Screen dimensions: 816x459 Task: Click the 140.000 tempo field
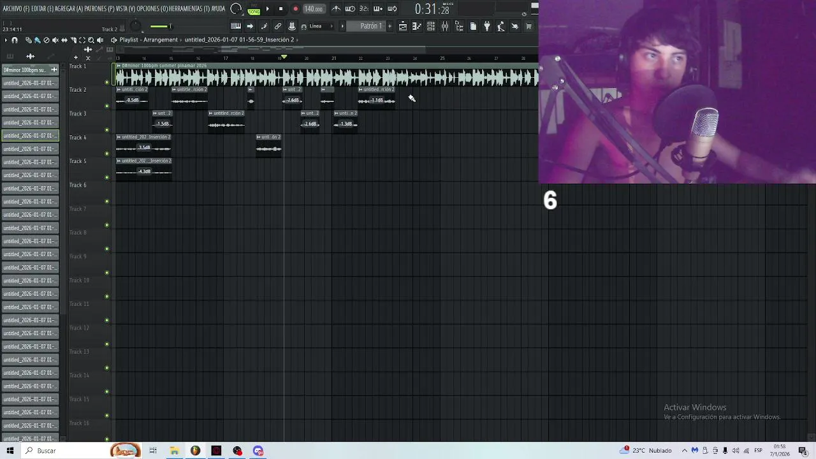point(313,9)
